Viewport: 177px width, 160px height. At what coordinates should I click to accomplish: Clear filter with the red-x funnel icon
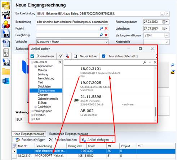click(x=67, y=56)
